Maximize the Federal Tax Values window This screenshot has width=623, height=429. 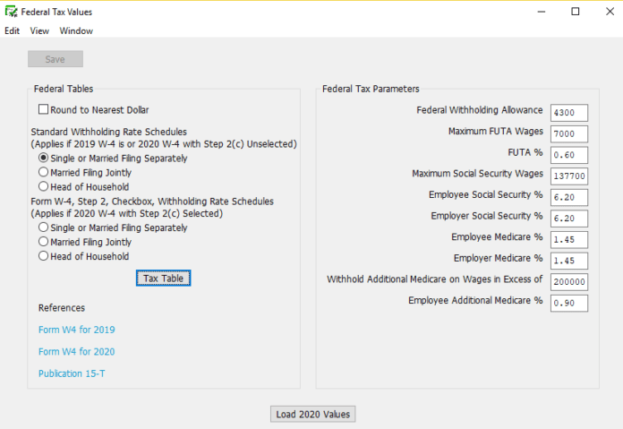(575, 12)
